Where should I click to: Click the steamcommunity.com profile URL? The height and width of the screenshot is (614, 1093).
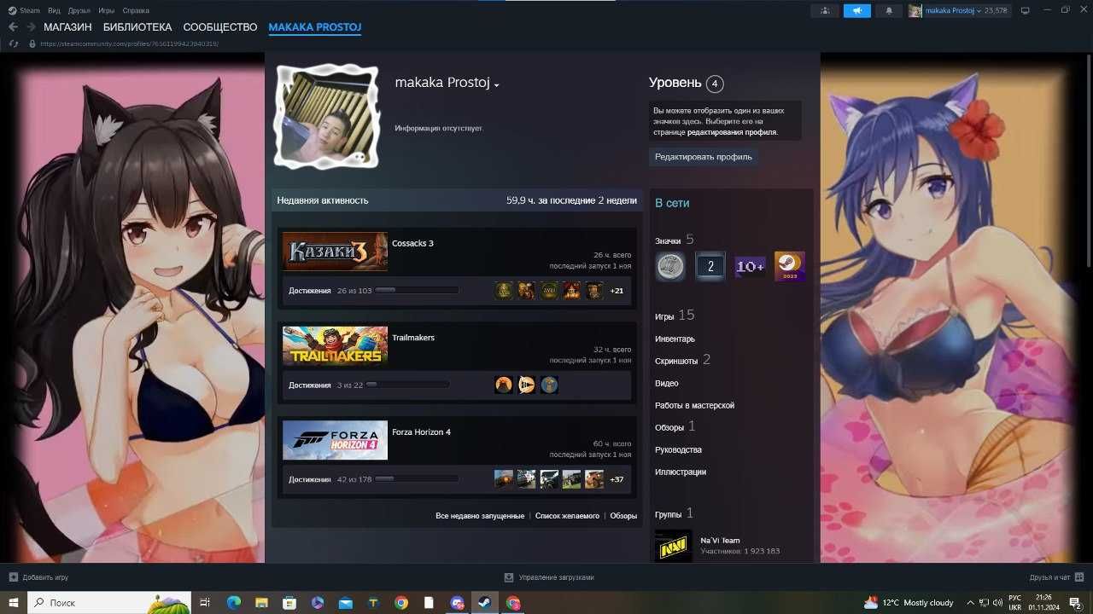129,43
